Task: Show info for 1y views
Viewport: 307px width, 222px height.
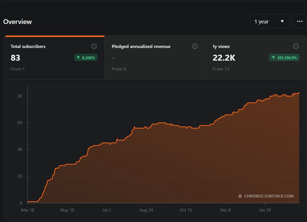Action: pyautogui.click(x=296, y=46)
